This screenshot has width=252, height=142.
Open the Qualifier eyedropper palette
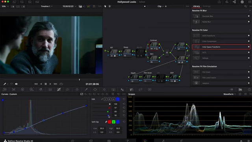(x=86, y=90)
